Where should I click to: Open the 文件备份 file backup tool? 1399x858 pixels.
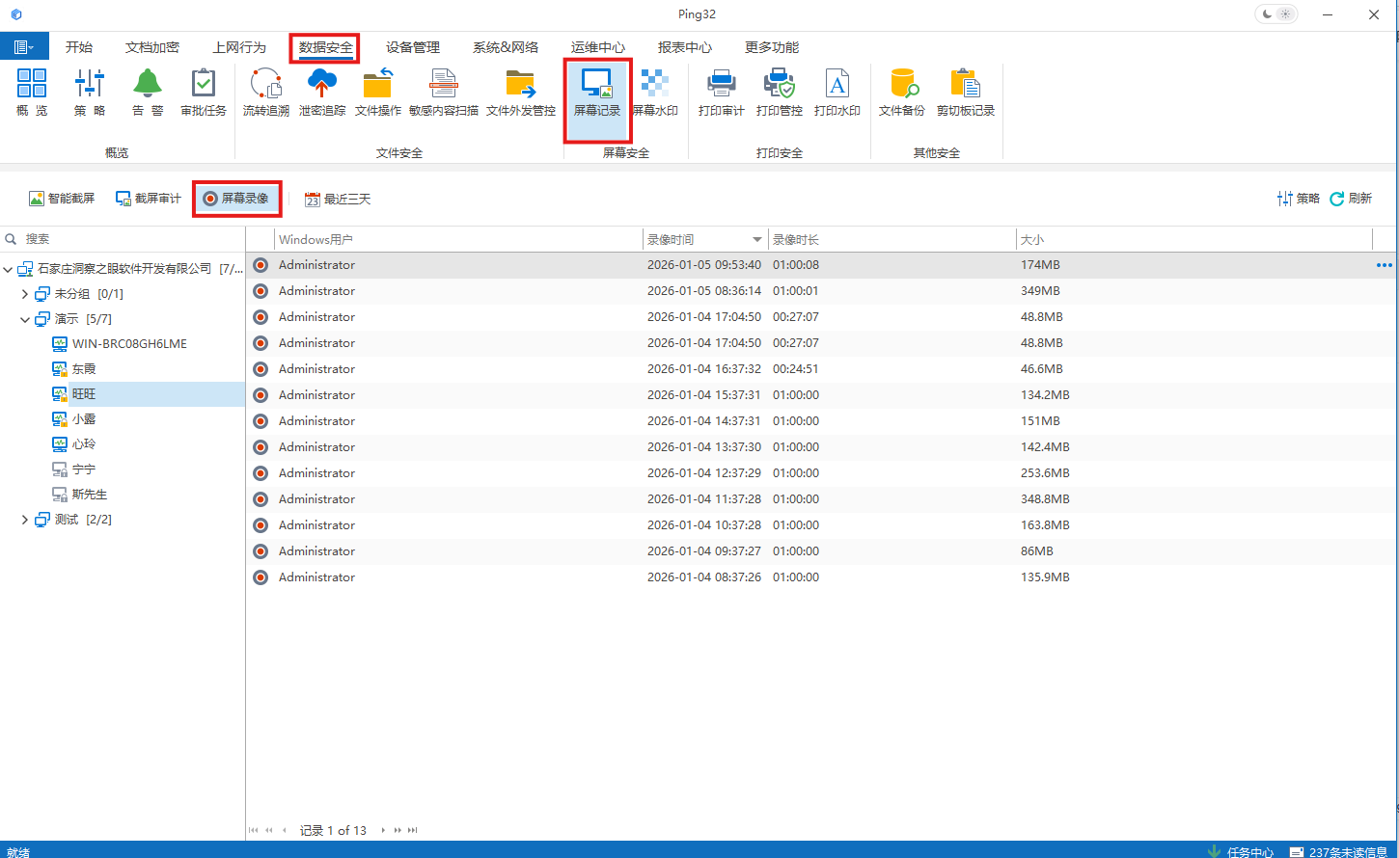[x=901, y=94]
